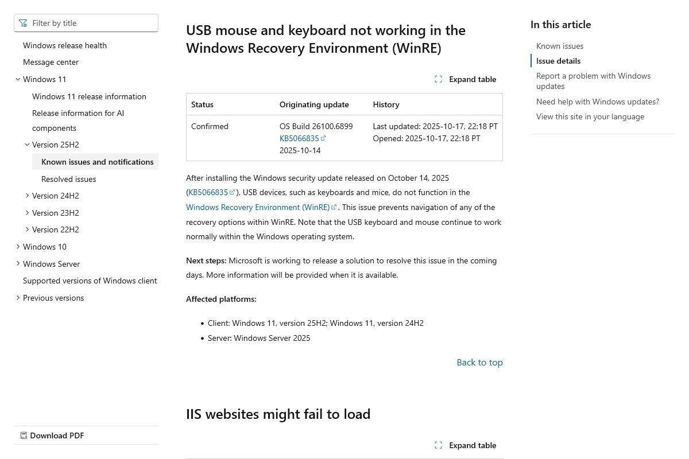Viewport: 689px width, 459px height.
Task: Expand the Previous versions node
Action: point(18,298)
